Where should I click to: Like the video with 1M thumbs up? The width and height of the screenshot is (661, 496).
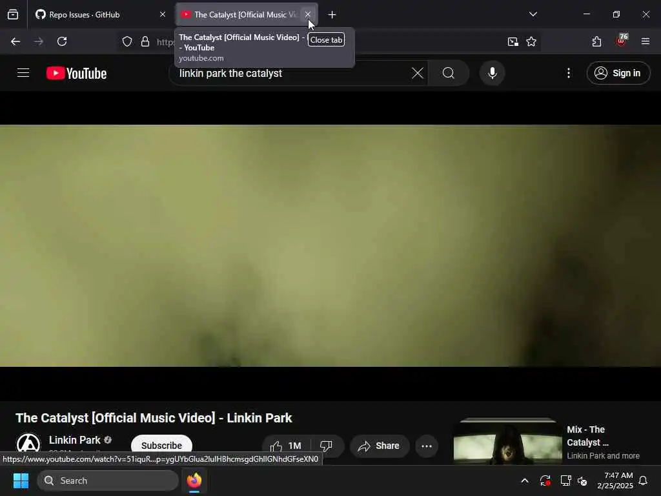coord(286,446)
